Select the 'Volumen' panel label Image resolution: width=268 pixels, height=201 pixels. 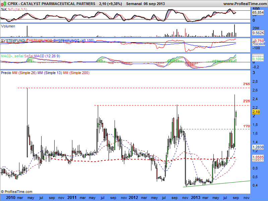click(x=8, y=26)
